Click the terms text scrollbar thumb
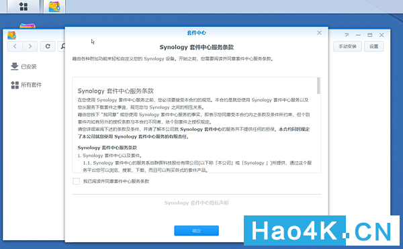 pyautogui.click(x=318, y=86)
